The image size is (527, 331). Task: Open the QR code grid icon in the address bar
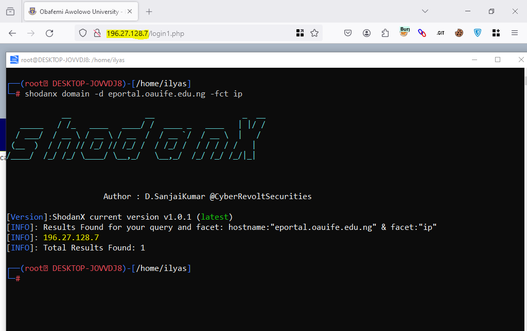[x=300, y=33]
